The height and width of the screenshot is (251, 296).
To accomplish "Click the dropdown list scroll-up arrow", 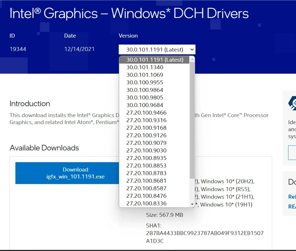I will point(192,59).
